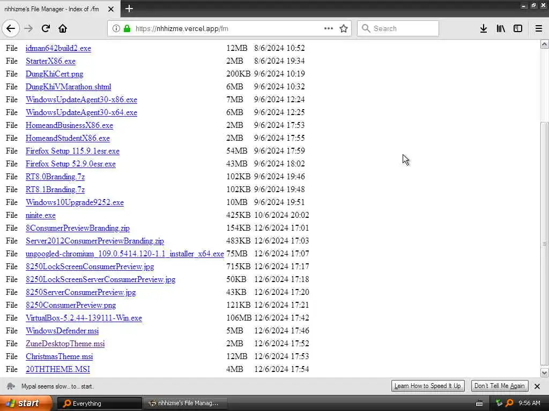Click the network tray icon
Screen dimensions: 549x411
click(x=499, y=404)
